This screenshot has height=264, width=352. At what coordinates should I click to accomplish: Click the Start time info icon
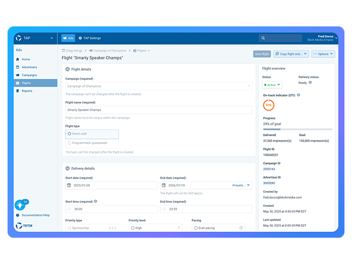pyautogui.click(x=96, y=201)
